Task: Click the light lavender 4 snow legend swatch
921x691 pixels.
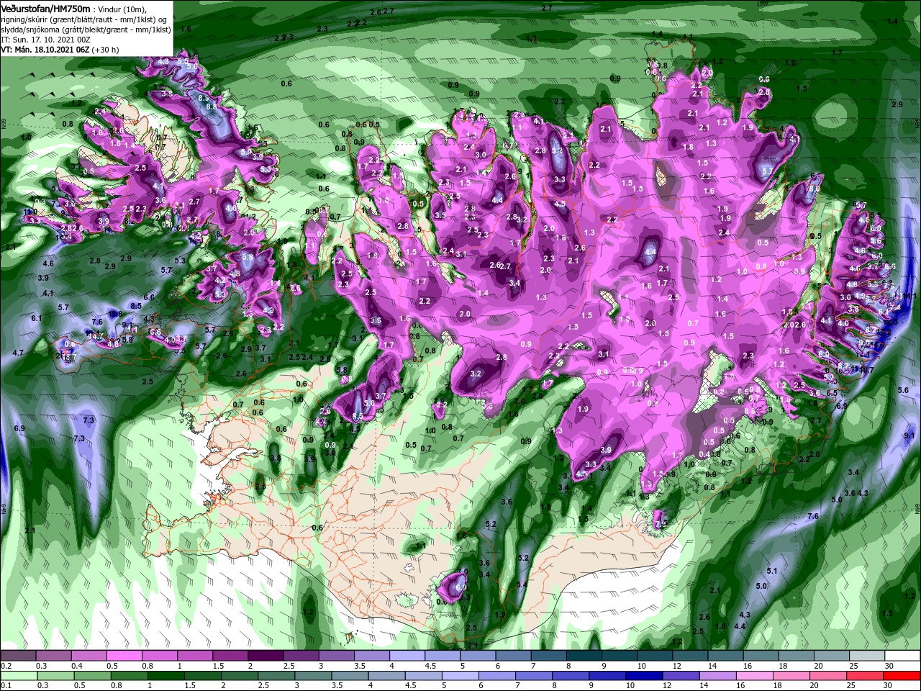Action: click(x=407, y=656)
